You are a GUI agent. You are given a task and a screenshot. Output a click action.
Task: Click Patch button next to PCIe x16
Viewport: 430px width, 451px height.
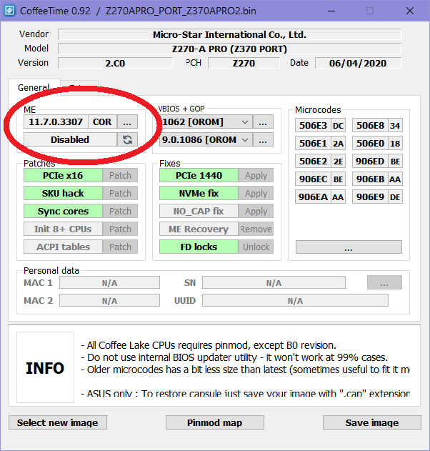tap(120, 175)
